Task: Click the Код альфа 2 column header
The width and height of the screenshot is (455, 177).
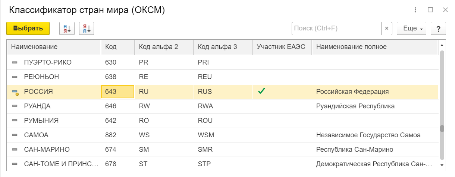Action: 159,47
